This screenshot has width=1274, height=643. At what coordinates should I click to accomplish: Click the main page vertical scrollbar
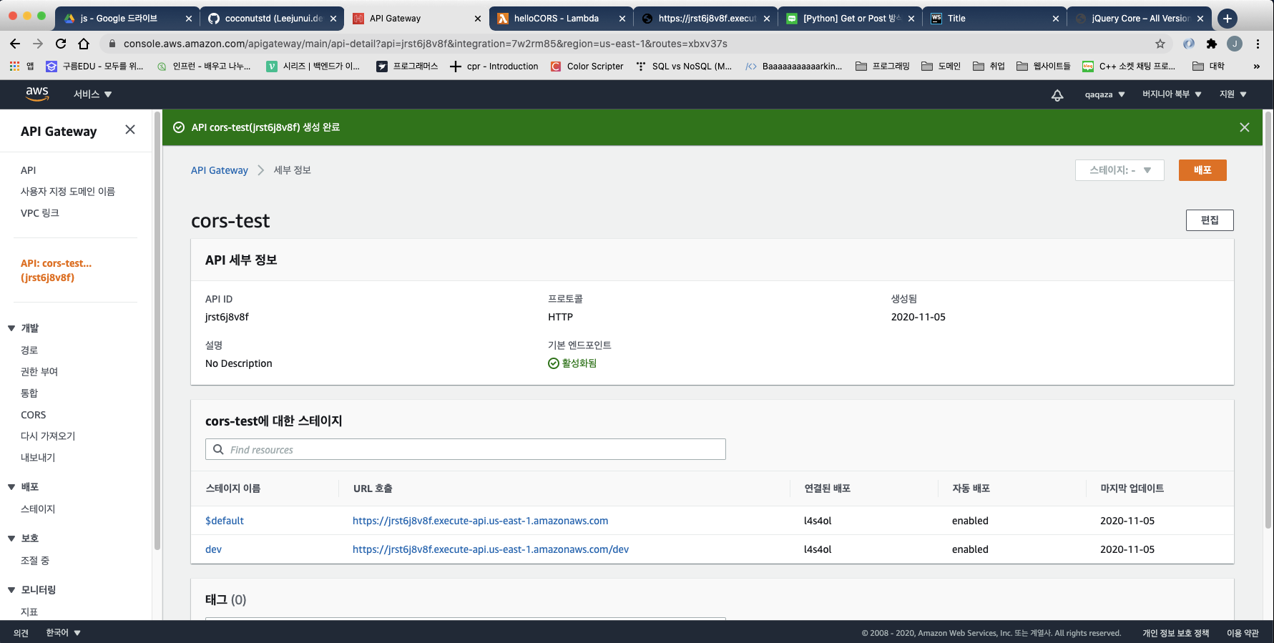pos(1268,320)
